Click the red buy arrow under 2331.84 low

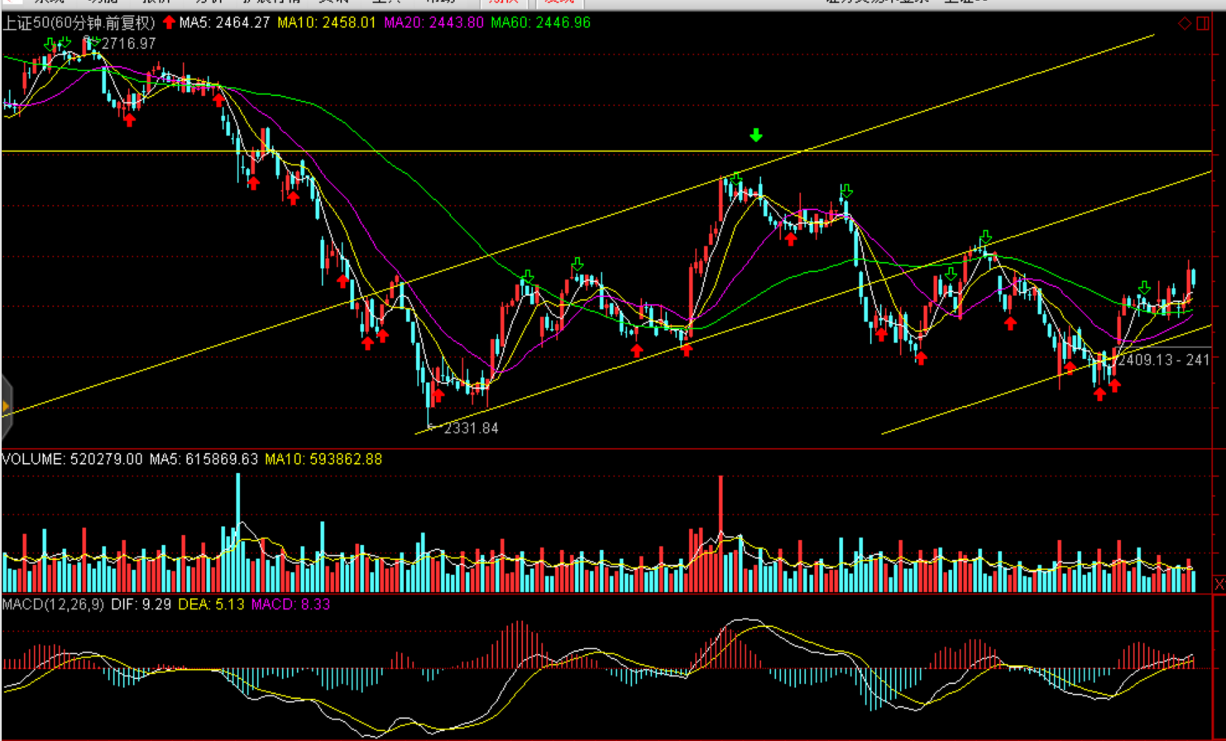tap(438, 395)
